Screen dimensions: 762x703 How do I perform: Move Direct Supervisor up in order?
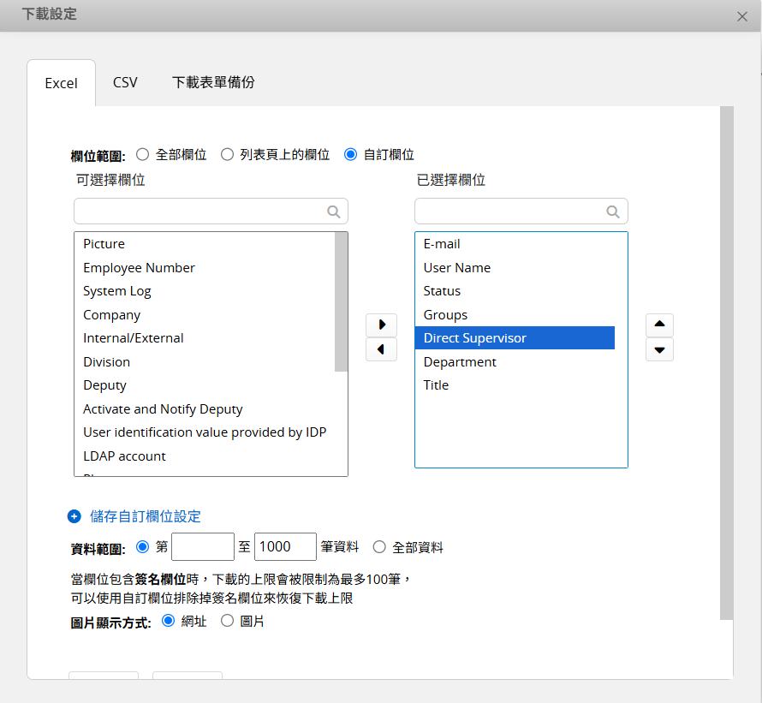point(659,325)
